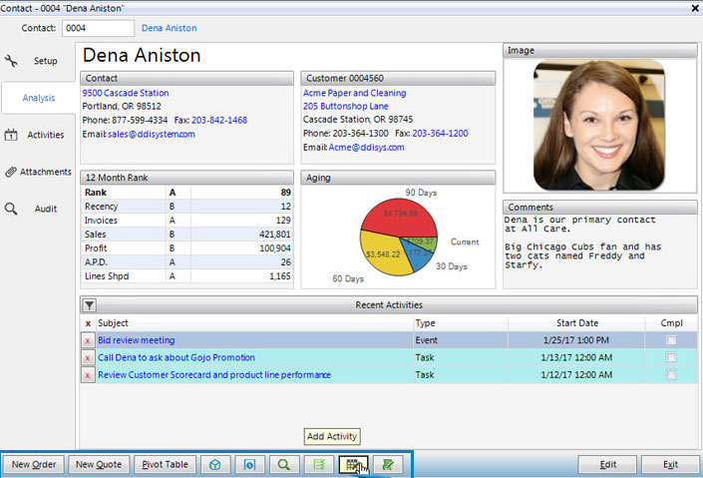Click the New Order button

34,465
